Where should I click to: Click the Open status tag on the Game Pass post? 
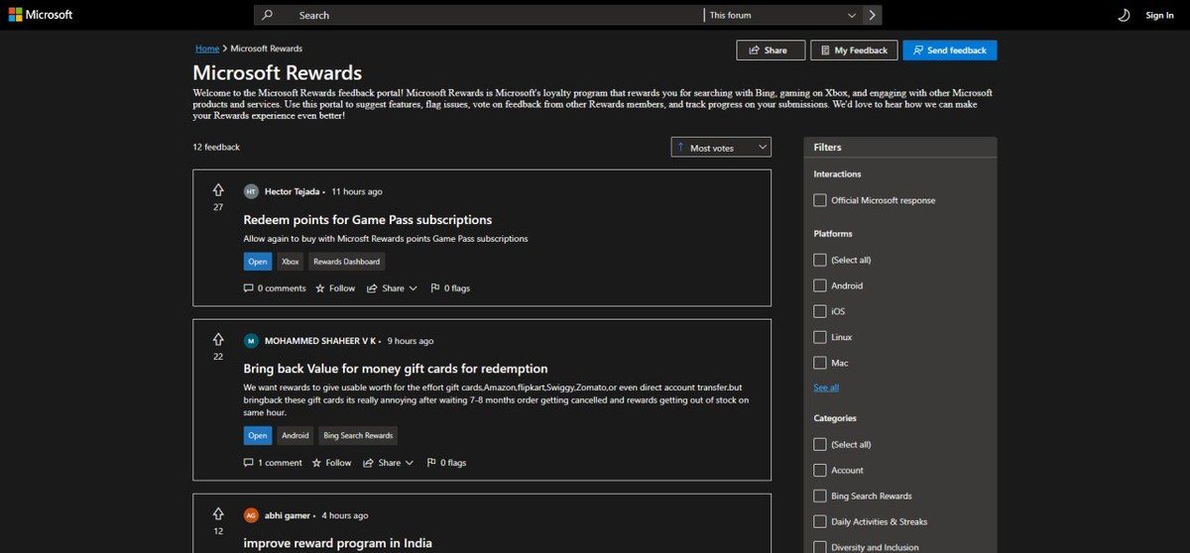click(x=258, y=262)
